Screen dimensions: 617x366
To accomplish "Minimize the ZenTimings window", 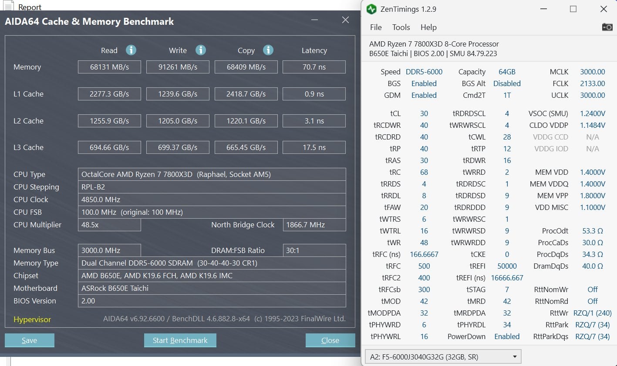I will tap(544, 9).
